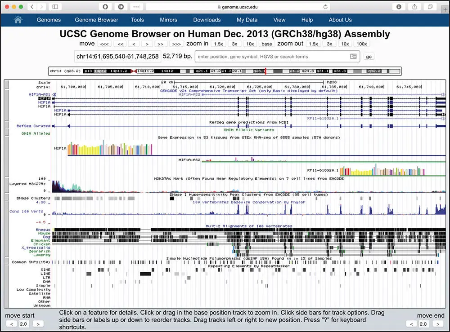This screenshot has width=450, height=332.
Task: Open the View menu
Action: tap(279, 20)
